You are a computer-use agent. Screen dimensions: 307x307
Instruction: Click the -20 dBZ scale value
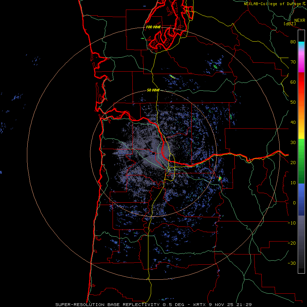coord(292,243)
